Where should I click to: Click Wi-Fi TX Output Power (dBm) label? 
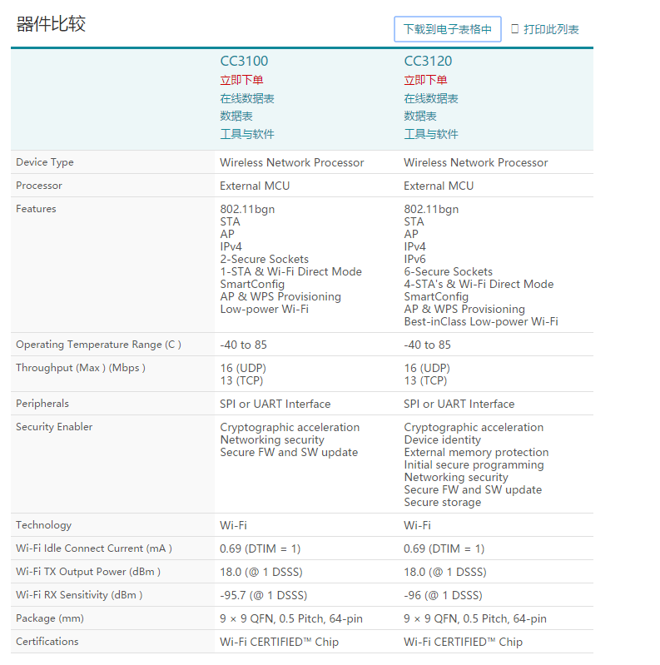click(x=88, y=572)
